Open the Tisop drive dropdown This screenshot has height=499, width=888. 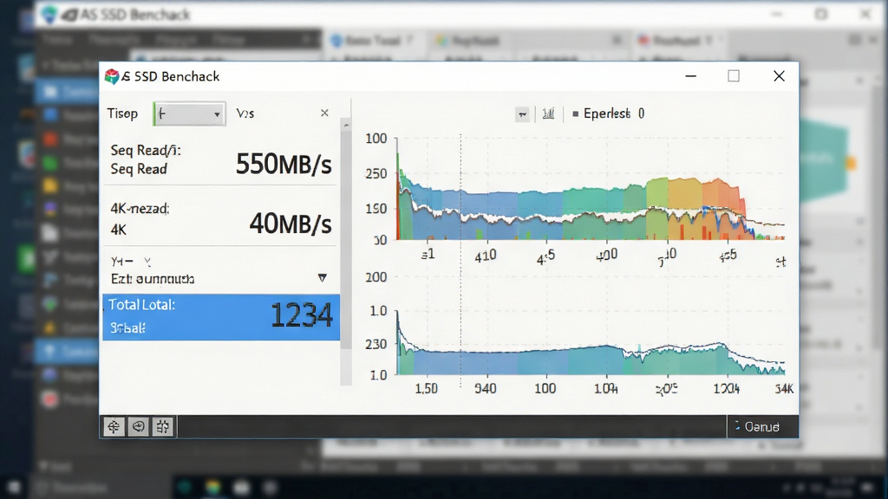[x=189, y=113]
